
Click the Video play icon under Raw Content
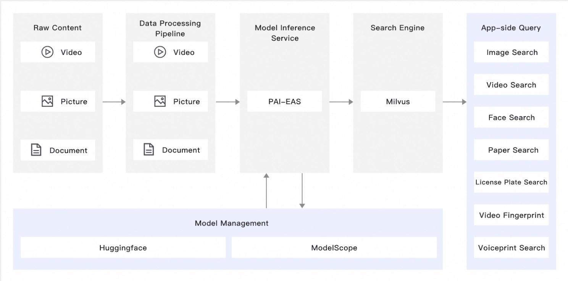pyautogui.click(x=47, y=52)
